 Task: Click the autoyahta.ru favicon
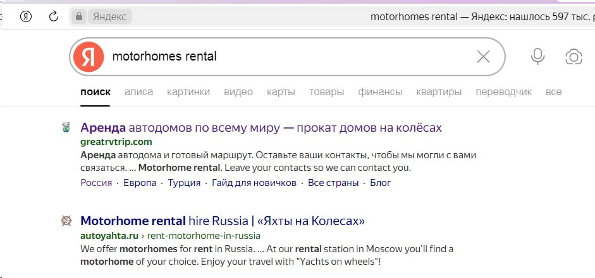(x=66, y=221)
